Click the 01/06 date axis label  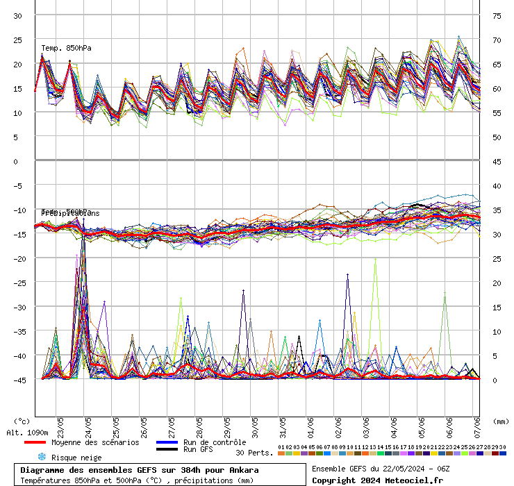(310, 428)
